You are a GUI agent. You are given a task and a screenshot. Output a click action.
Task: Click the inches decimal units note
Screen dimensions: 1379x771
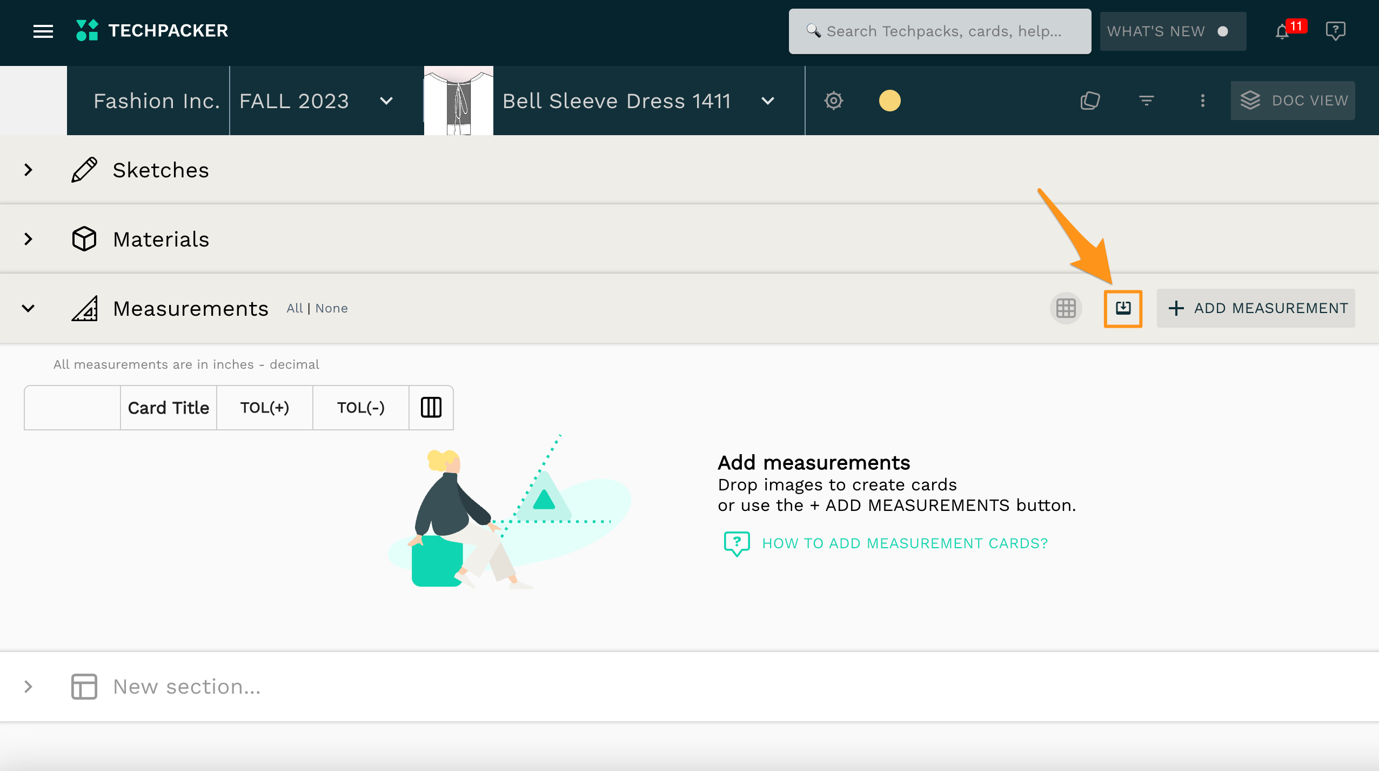(x=186, y=364)
